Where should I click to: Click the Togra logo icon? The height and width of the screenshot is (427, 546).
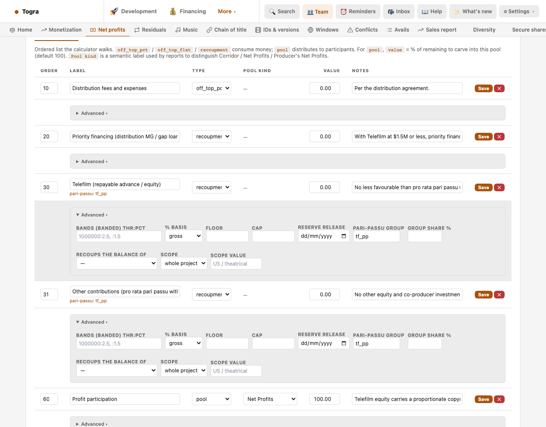pyautogui.click(x=17, y=12)
